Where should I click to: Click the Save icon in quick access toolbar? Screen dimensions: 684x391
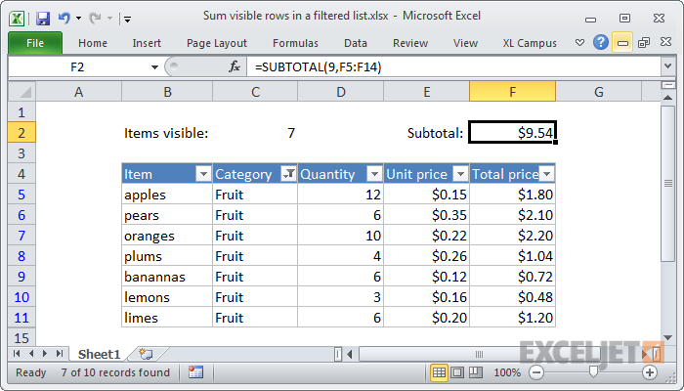[x=43, y=19]
